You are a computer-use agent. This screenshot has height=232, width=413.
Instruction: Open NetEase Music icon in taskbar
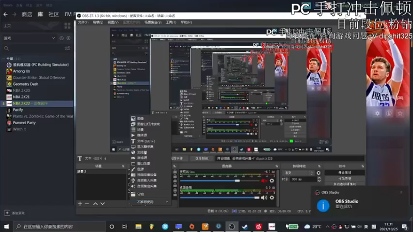[x=259, y=226]
